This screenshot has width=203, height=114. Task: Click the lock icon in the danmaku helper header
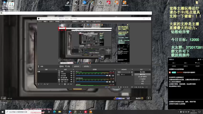(x=198, y=60)
